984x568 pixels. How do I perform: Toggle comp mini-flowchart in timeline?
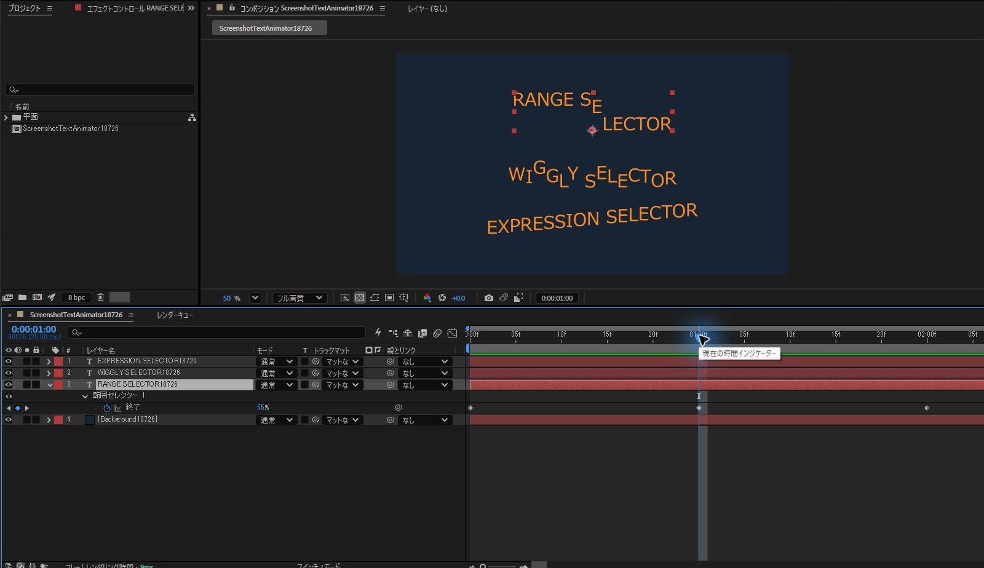(393, 333)
